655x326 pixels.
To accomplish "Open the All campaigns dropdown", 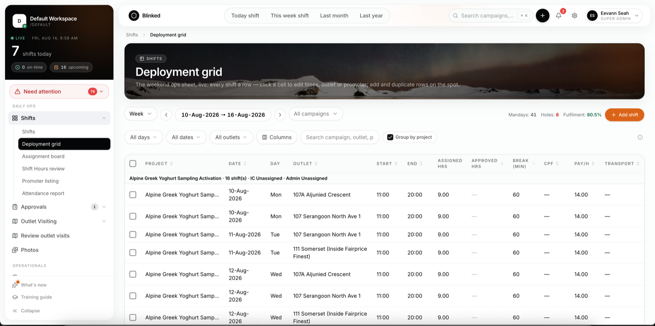I will tap(316, 114).
